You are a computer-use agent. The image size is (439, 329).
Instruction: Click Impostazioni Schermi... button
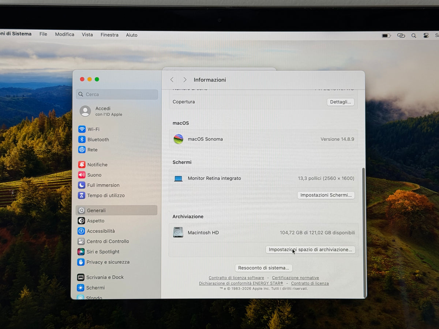pyautogui.click(x=326, y=195)
